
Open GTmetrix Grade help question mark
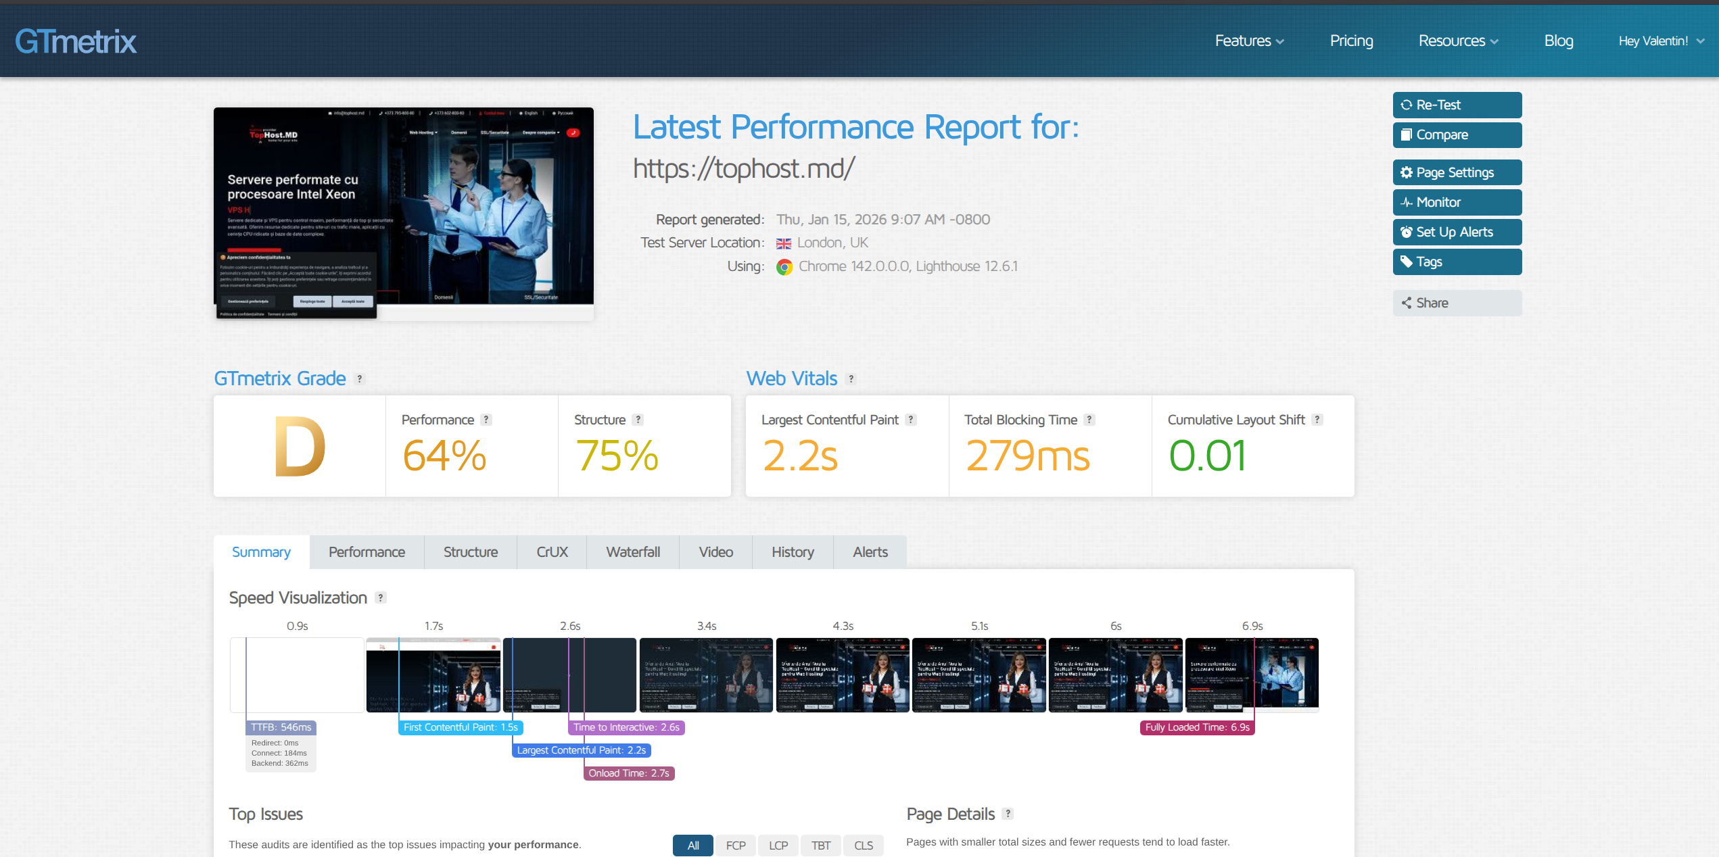click(360, 379)
